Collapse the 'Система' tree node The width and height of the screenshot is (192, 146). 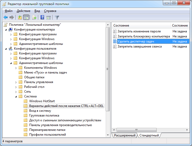point(16,97)
